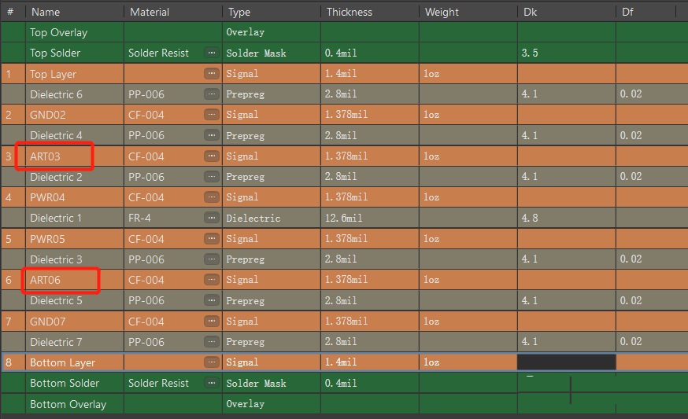Sort by the Name column header
The width and height of the screenshot is (688, 419).
tap(45, 12)
